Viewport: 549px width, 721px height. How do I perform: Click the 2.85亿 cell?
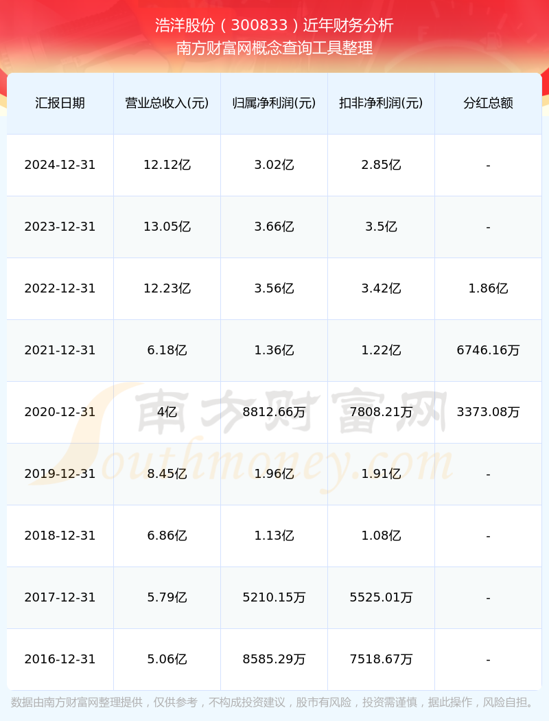(382, 165)
